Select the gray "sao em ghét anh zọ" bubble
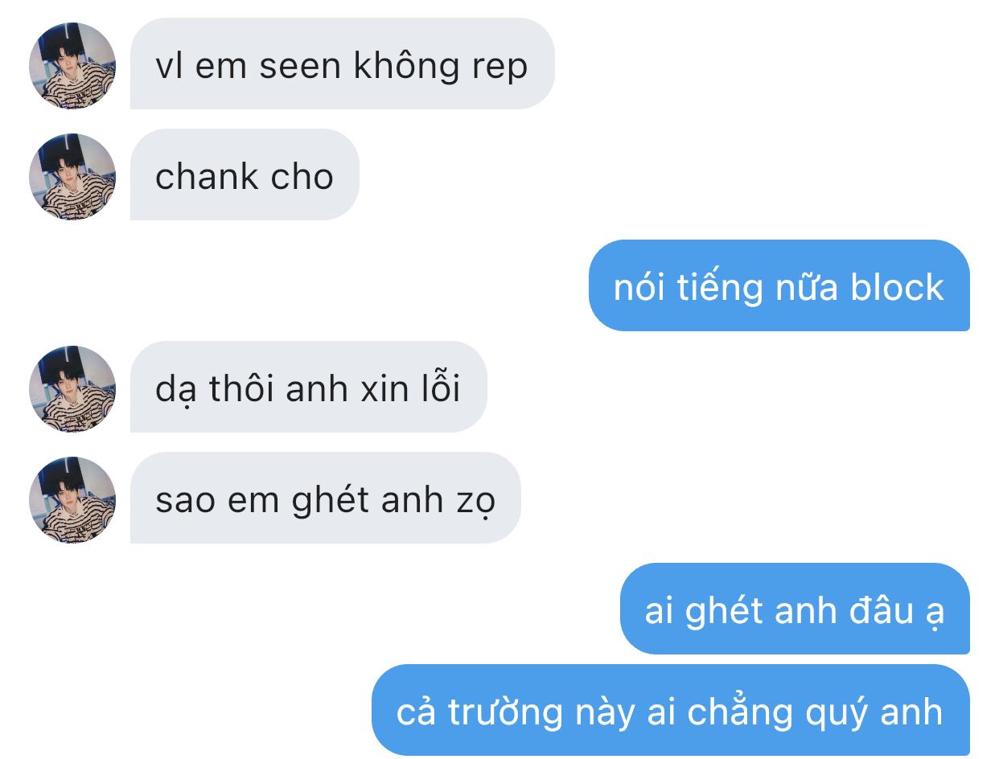Screen dimensions: 999x759 (x=326, y=498)
